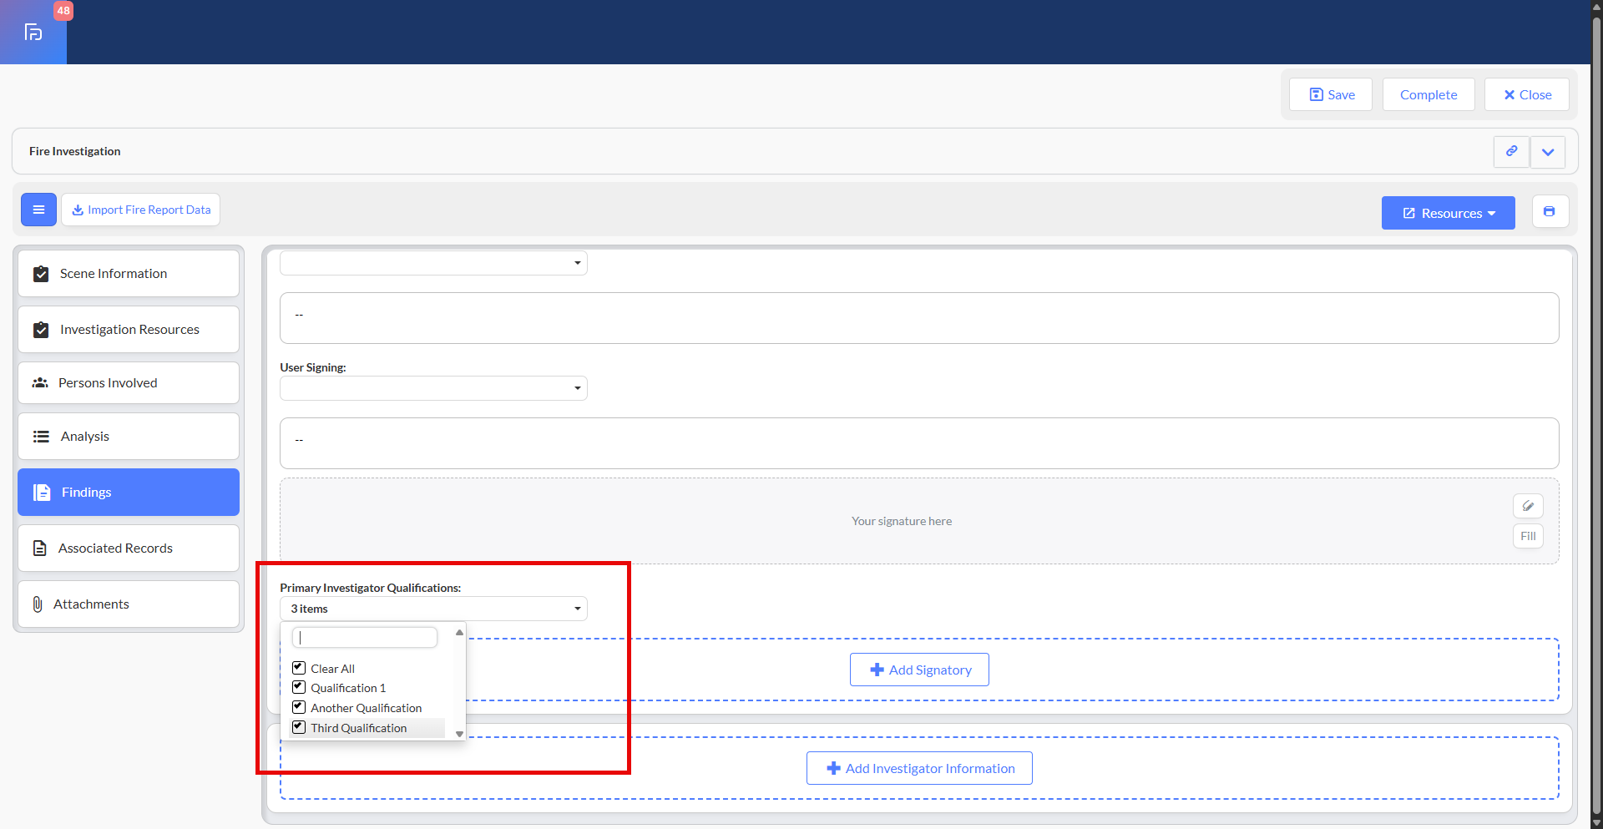Click the hamburger menu icon button
This screenshot has height=829, width=1603.
[38, 210]
